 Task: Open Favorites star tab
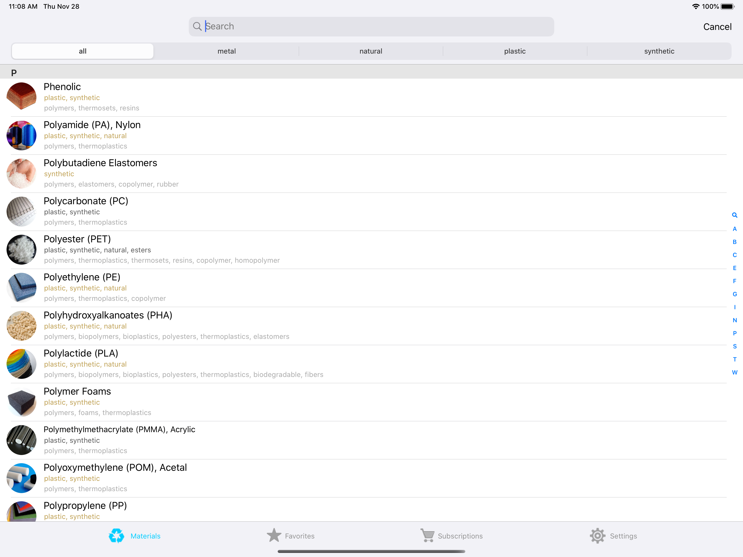point(274,536)
